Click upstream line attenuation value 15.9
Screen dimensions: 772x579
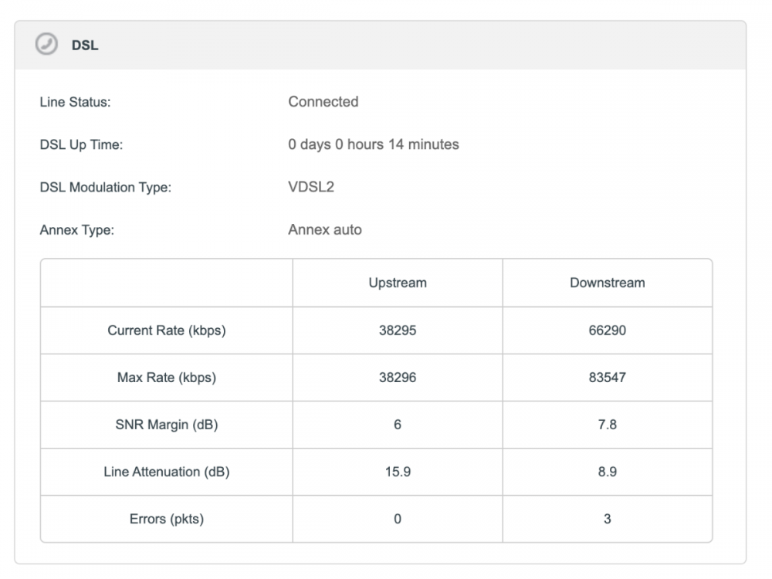[x=398, y=472]
